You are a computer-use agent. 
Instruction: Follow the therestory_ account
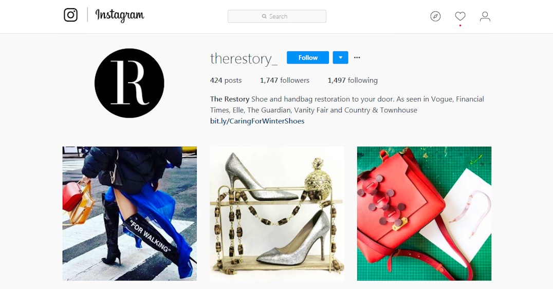click(307, 57)
